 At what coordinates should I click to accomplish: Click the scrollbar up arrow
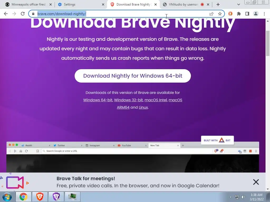pyautogui.click(x=268, y=21)
